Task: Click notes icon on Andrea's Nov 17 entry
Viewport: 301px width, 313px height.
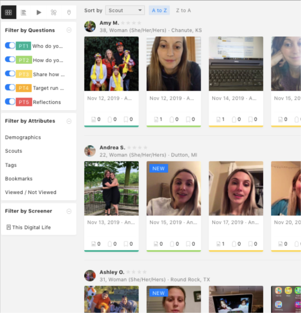Action: 219,244
